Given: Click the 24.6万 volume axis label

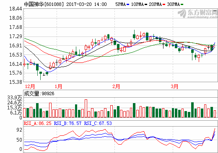Looking at the screenshot, I should click(15, 103).
